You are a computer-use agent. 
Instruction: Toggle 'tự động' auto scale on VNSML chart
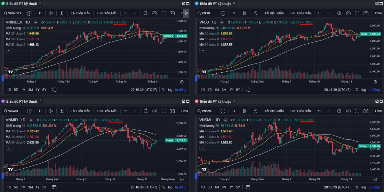(374, 187)
